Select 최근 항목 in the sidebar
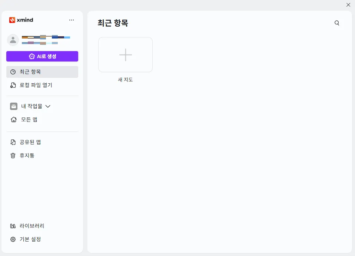This screenshot has width=355, height=256. [x=31, y=72]
